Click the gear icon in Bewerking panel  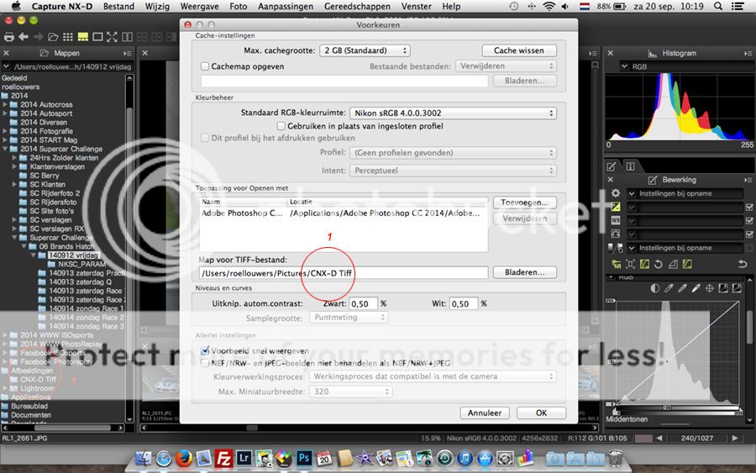tap(616, 193)
